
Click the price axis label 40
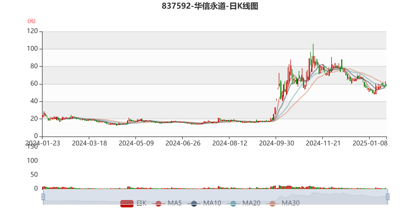click(34, 101)
